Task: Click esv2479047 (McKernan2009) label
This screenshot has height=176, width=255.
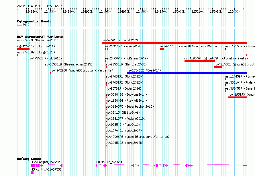Action: (x=127, y=58)
